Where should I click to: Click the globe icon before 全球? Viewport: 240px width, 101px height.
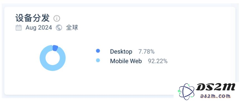coord(59,28)
